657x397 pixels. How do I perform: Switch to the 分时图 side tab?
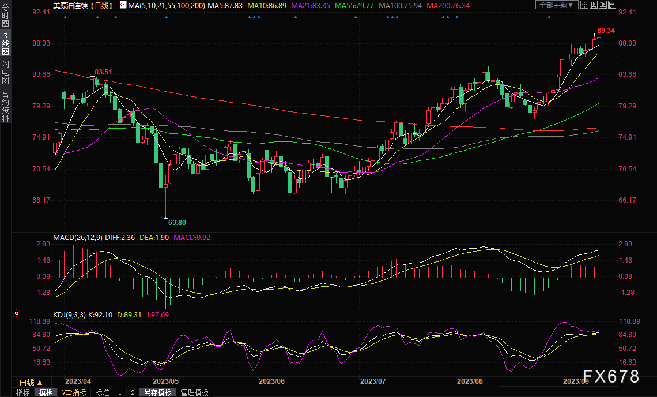[5, 16]
